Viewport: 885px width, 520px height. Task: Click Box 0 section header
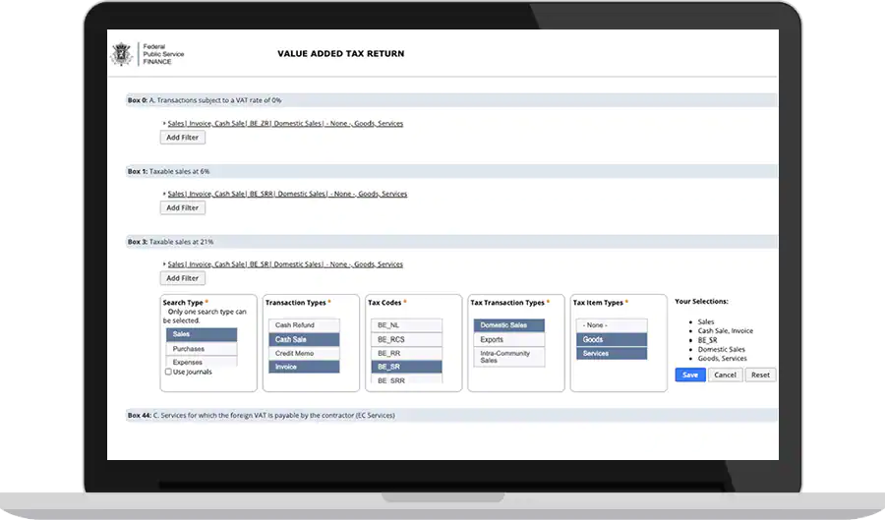451,100
